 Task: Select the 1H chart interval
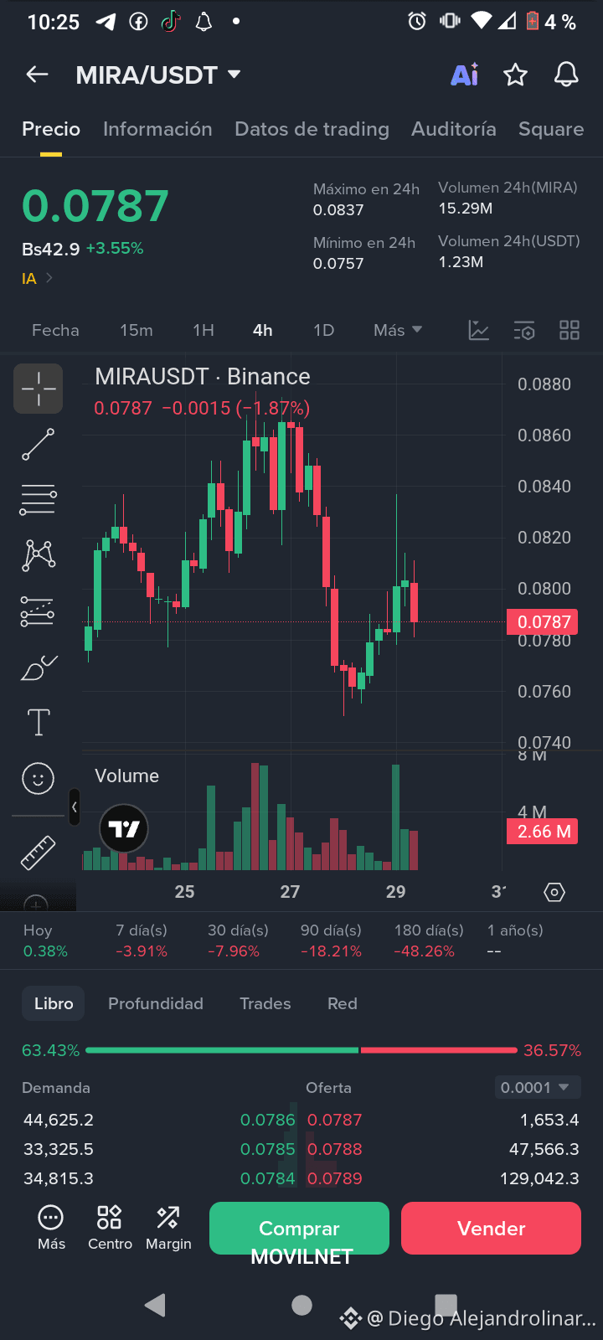[x=204, y=330]
